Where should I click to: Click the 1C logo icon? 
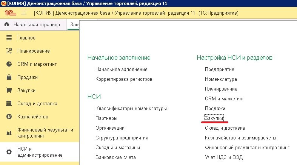(x=10, y=13)
